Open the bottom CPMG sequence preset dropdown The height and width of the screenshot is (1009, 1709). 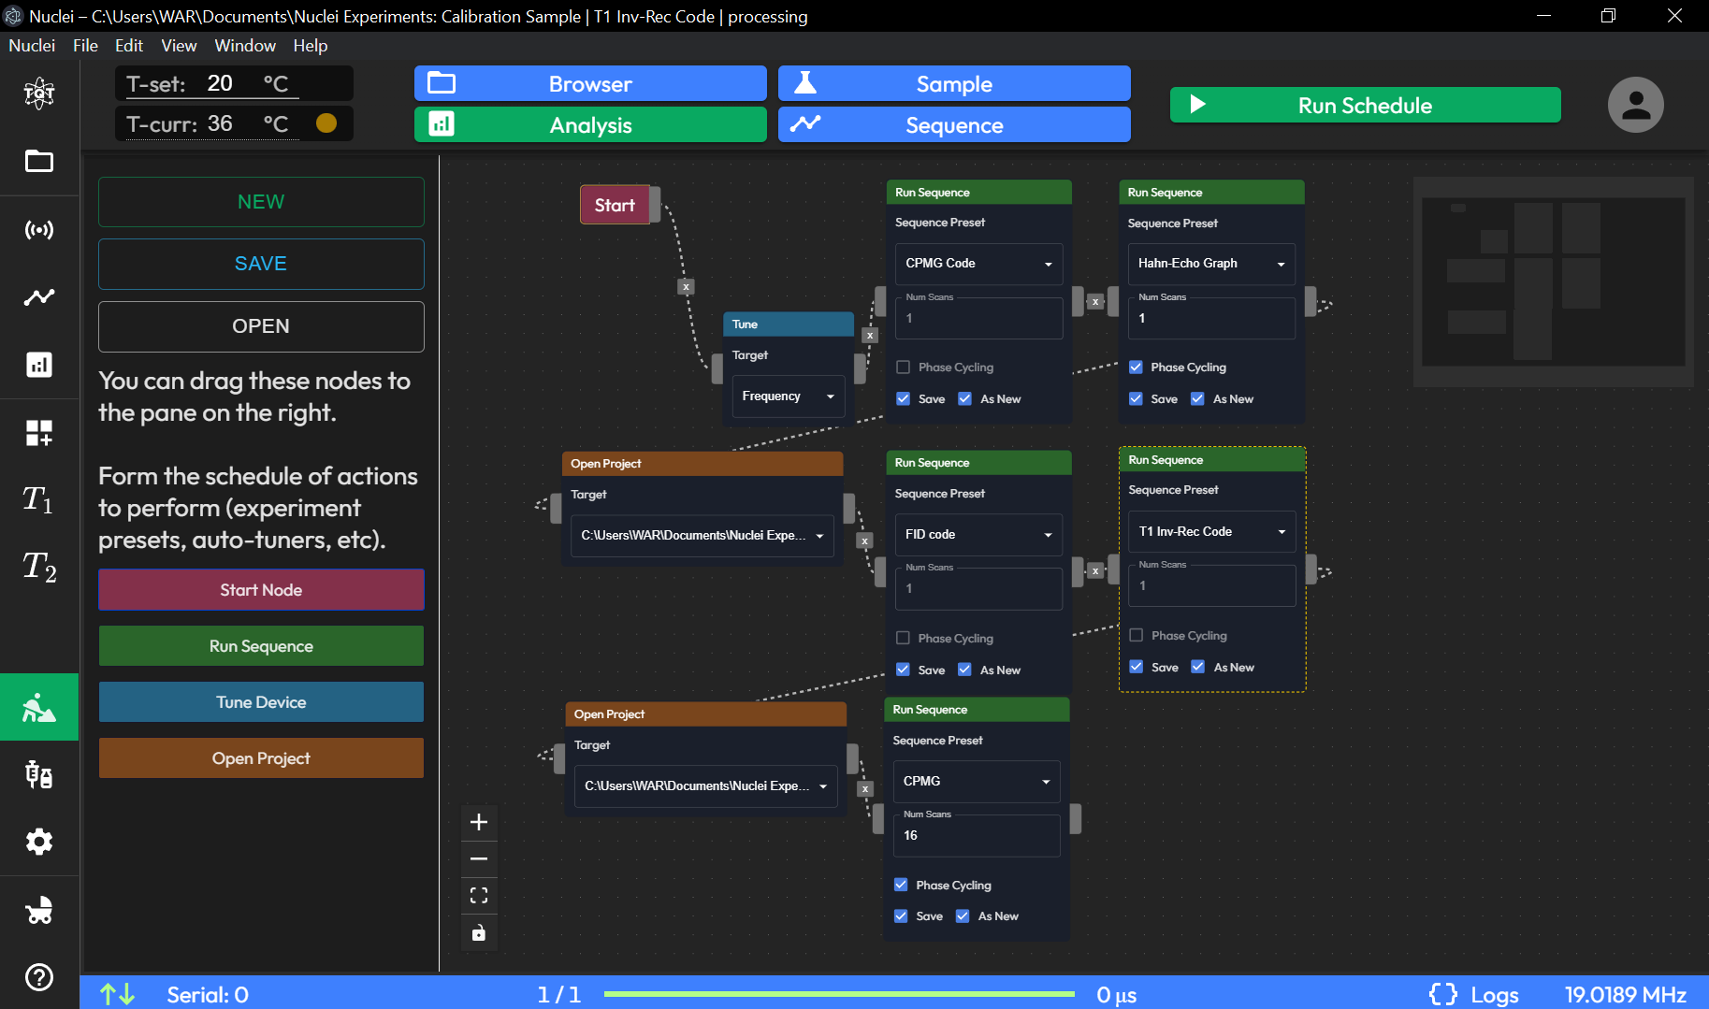[x=976, y=781]
